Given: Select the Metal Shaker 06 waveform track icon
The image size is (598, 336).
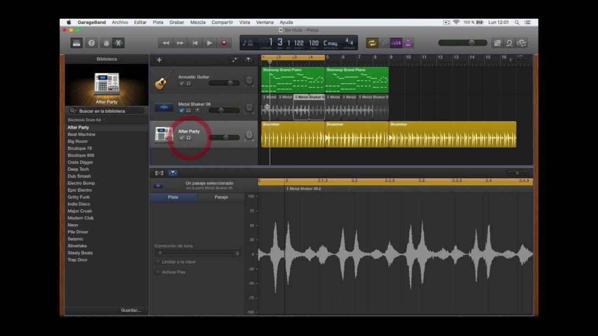Looking at the screenshot, I should coord(164,107).
